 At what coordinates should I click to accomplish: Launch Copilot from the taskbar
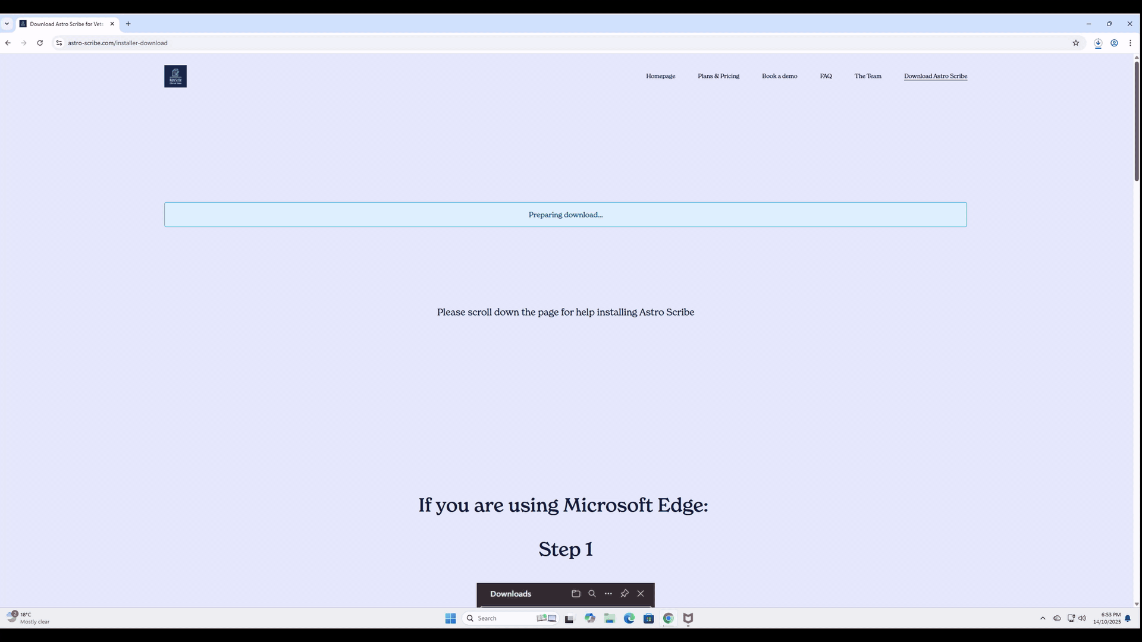589,618
